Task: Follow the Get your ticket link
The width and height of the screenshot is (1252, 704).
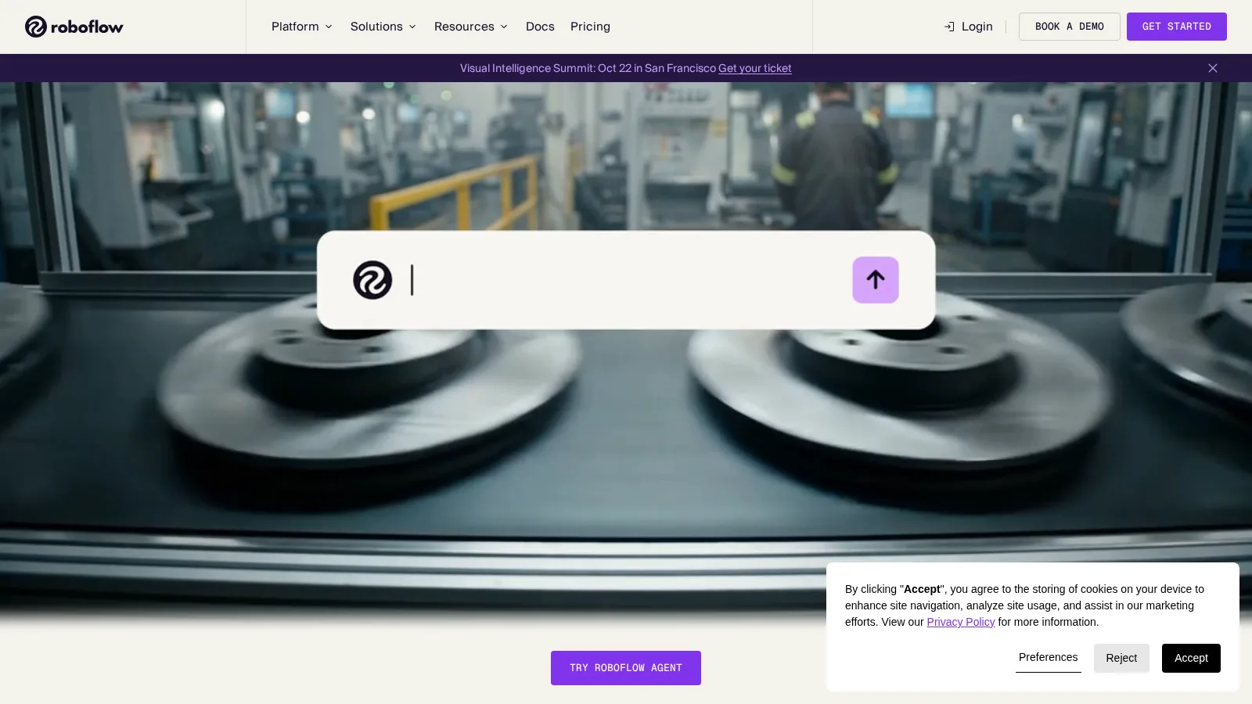Action: tap(754, 68)
